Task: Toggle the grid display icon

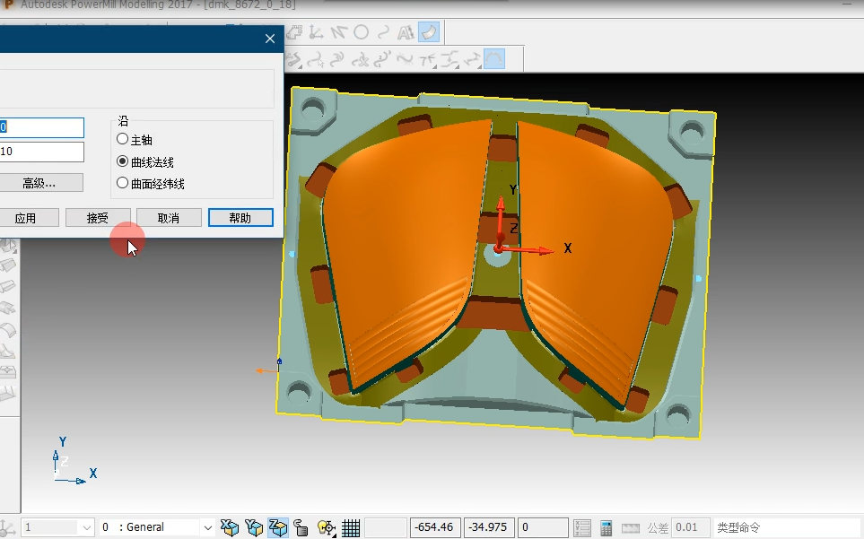Action: (351, 527)
